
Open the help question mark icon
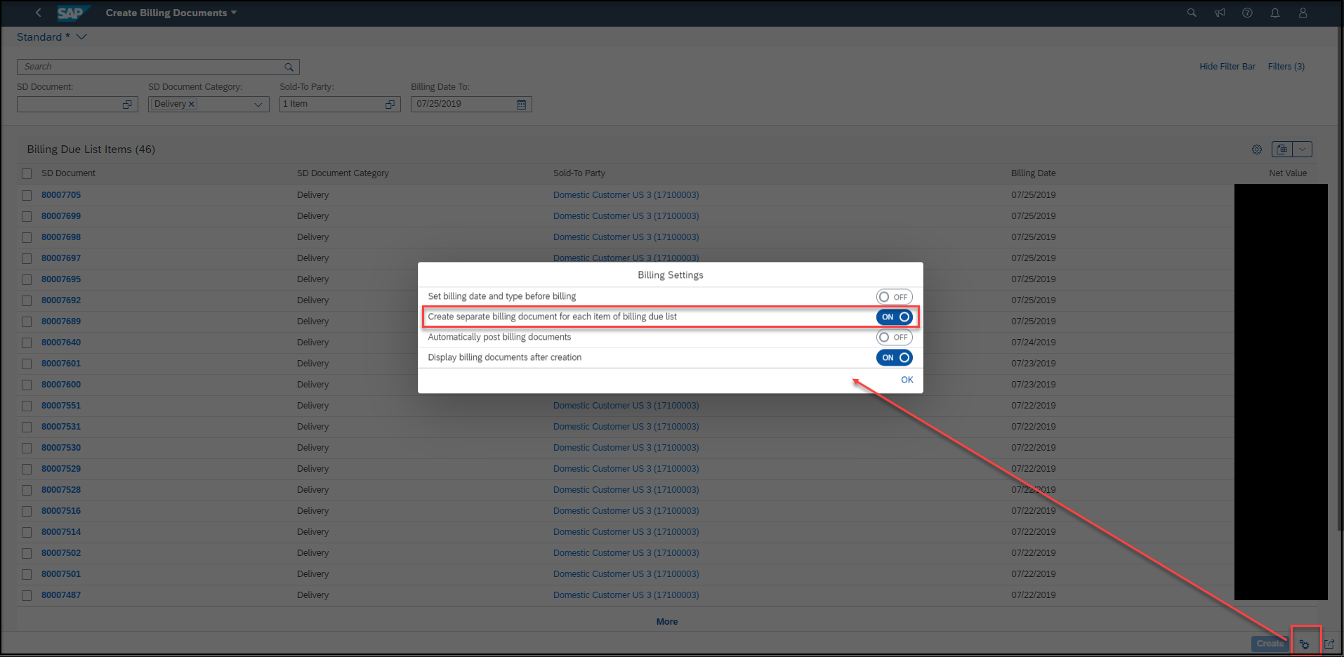coord(1247,13)
